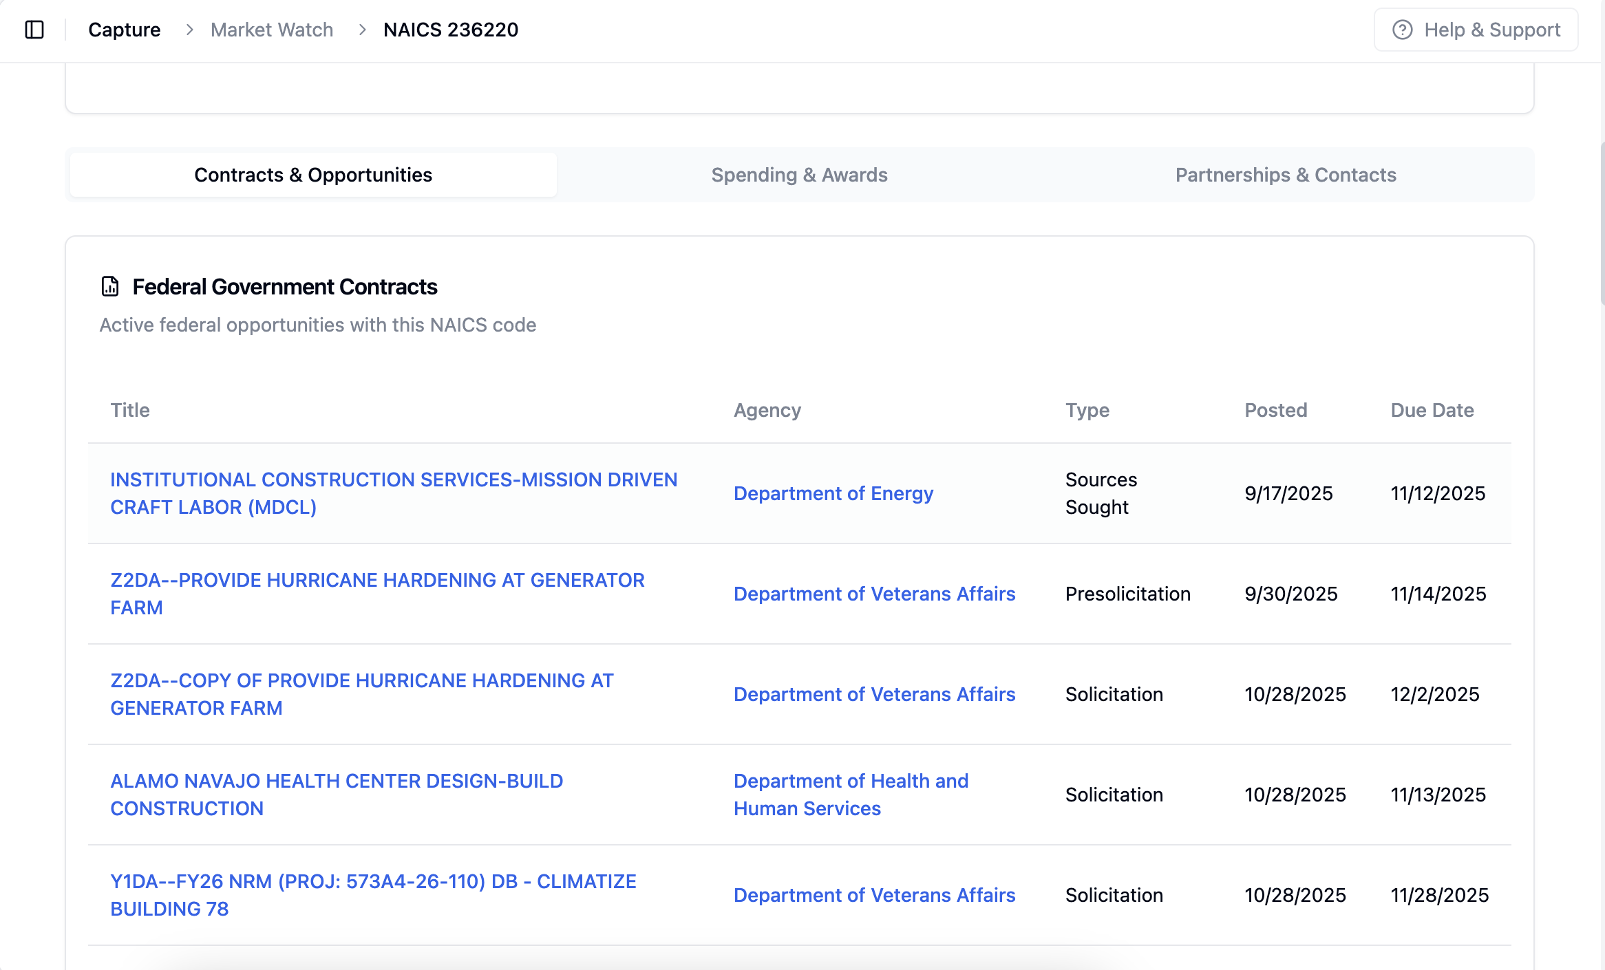The width and height of the screenshot is (1605, 970).
Task: Open the Partnerships & Contacts tab
Action: coord(1286,175)
